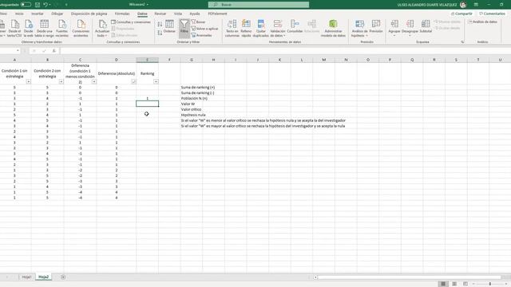Select Page Layout view status icon

[454, 284]
